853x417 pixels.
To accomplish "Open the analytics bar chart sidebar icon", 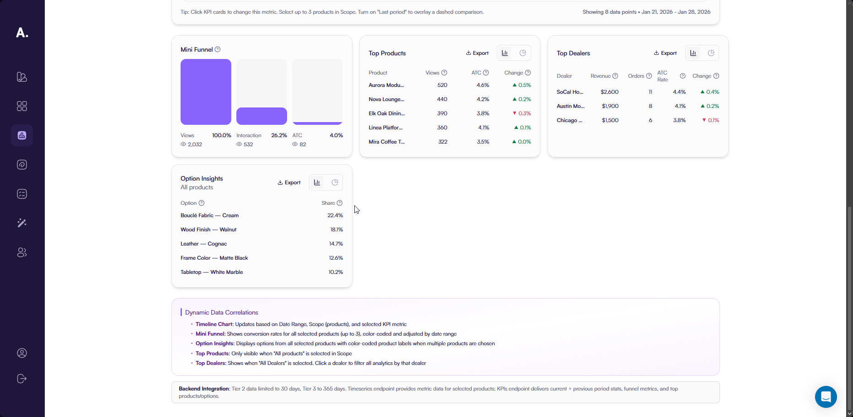I will (x=22, y=135).
